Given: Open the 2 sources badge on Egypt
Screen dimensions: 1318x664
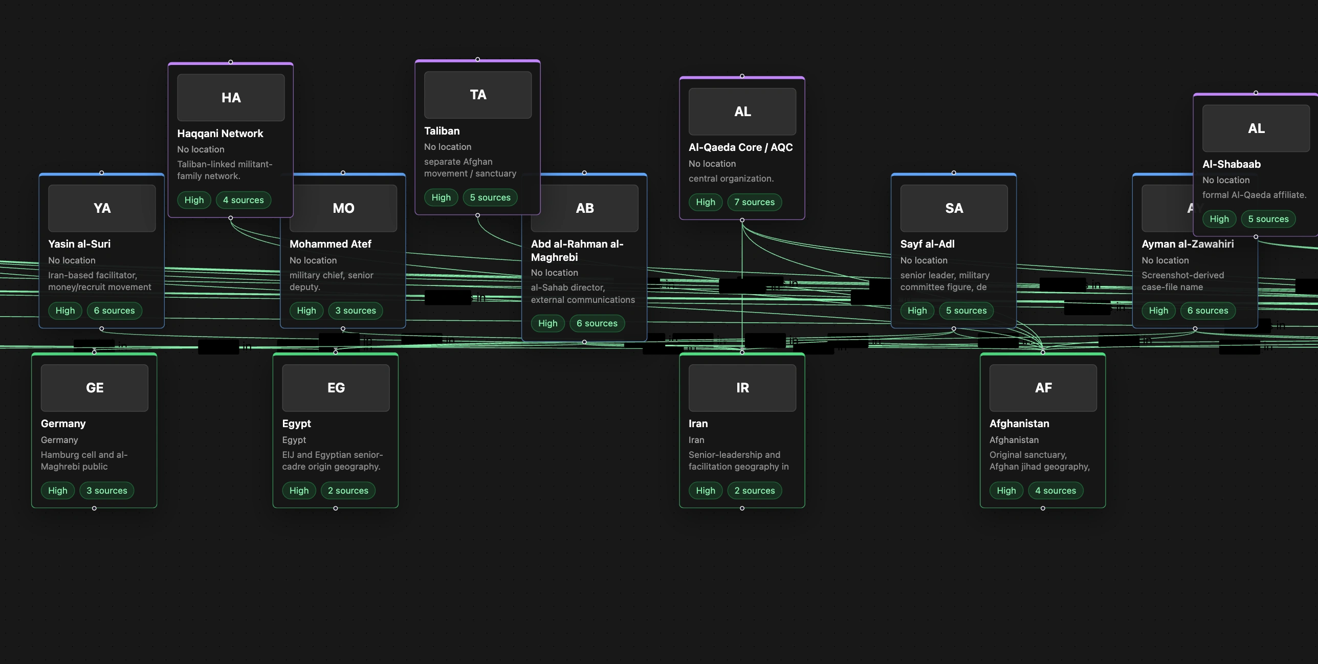Looking at the screenshot, I should tap(348, 491).
